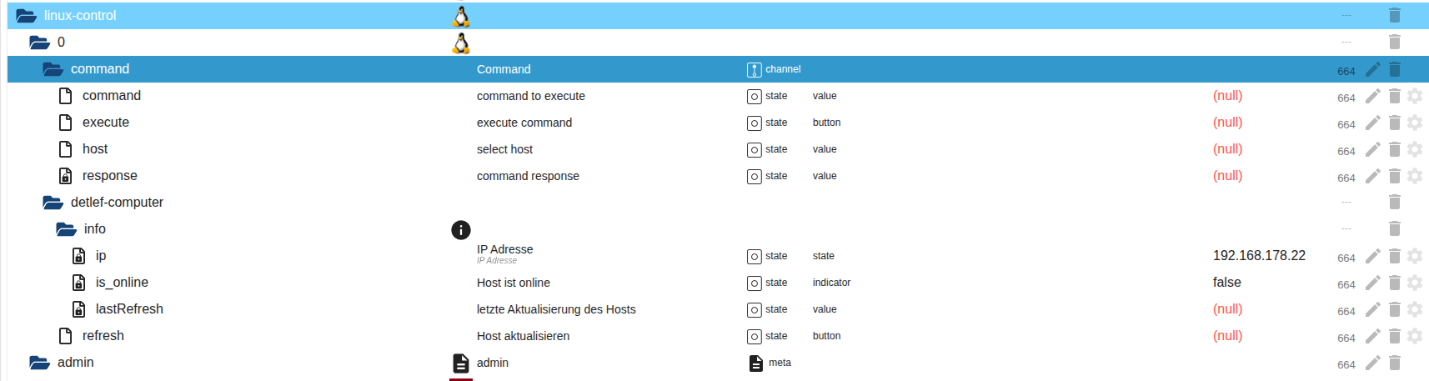Screen dimensions: 1429x381
Task: Edit the admin meta object with pencil
Action: pyautogui.click(x=1372, y=363)
